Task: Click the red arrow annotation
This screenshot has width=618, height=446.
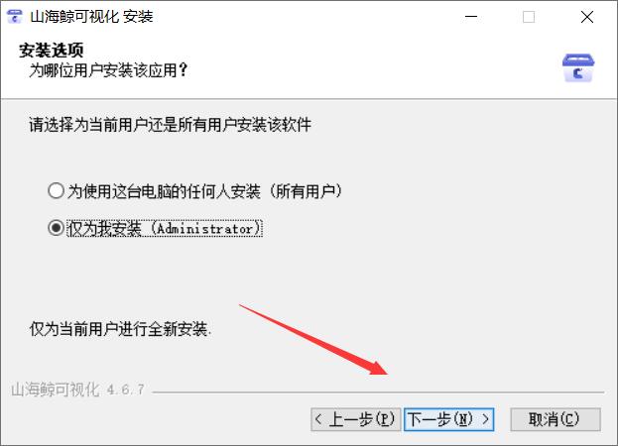Action: (314, 339)
